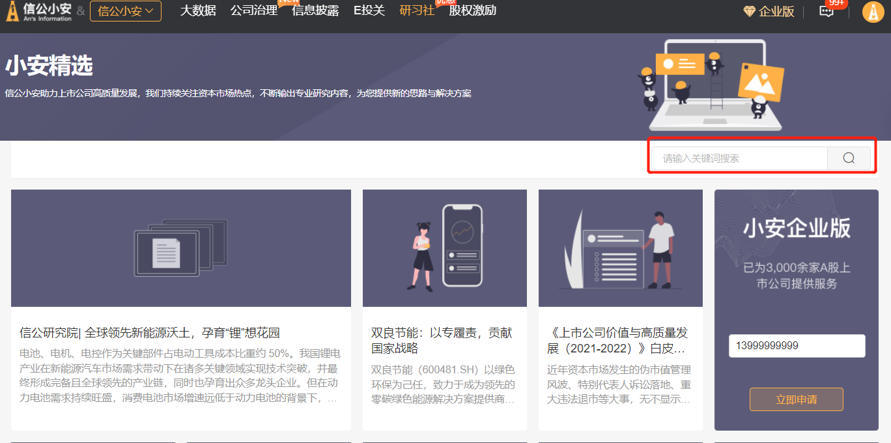
Task: Click the banner subtitle 信公小安助力上市公司高质量发展
Action: point(238,93)
